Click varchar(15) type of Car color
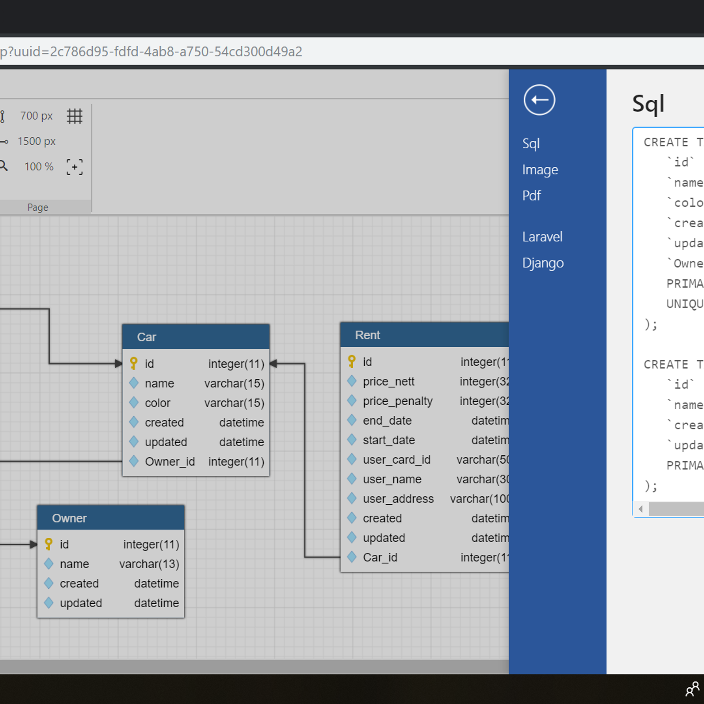 click(x=234, y=403)
